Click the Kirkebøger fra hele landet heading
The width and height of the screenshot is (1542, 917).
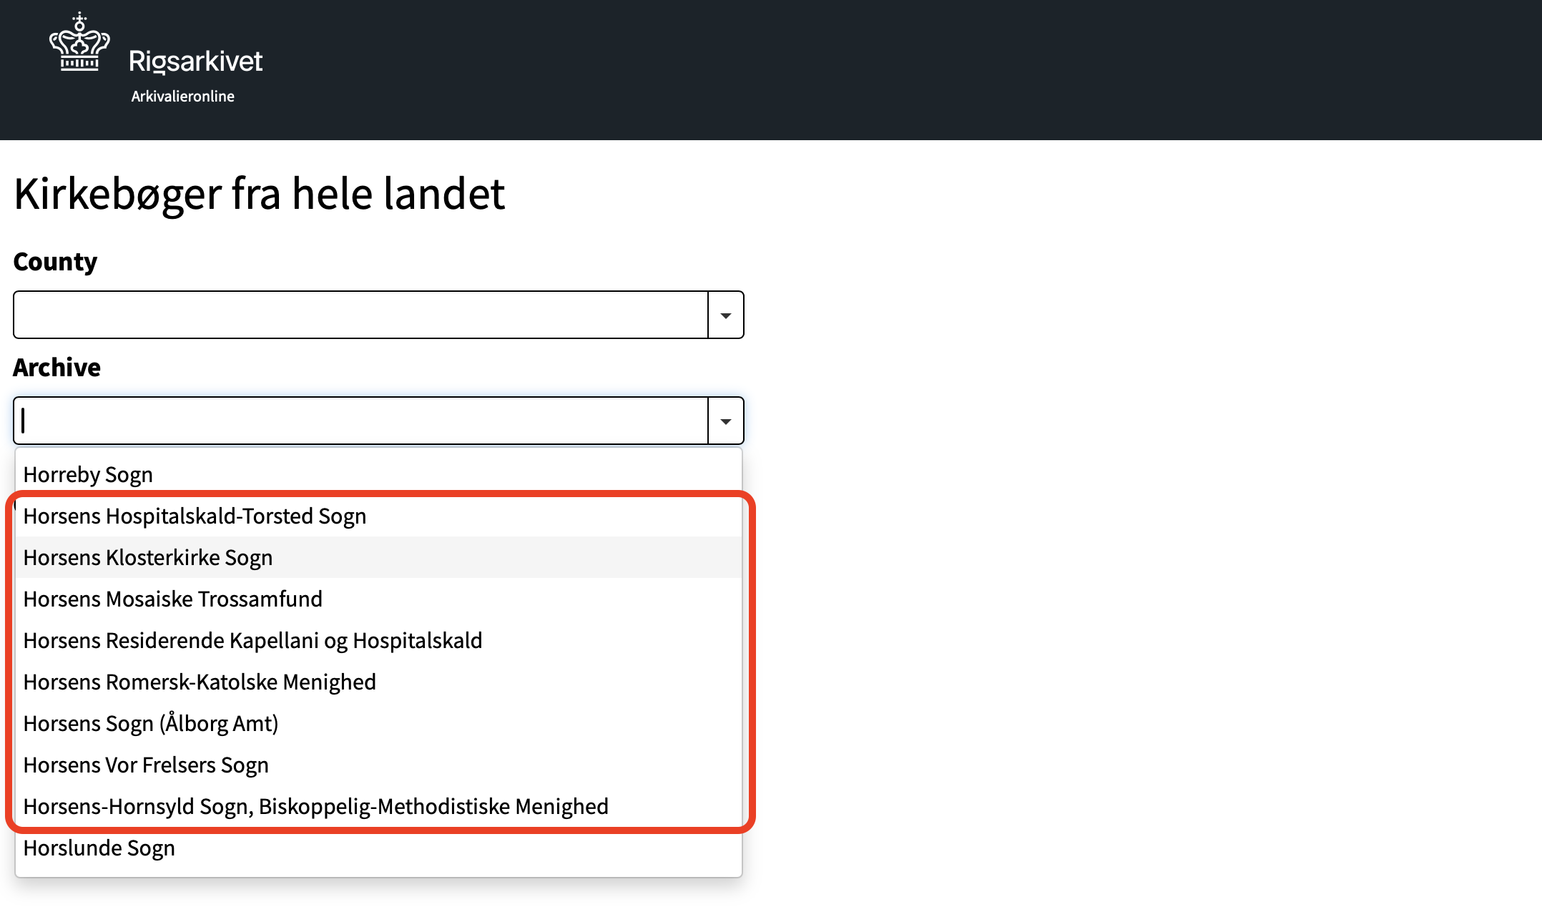pos(259,194)
